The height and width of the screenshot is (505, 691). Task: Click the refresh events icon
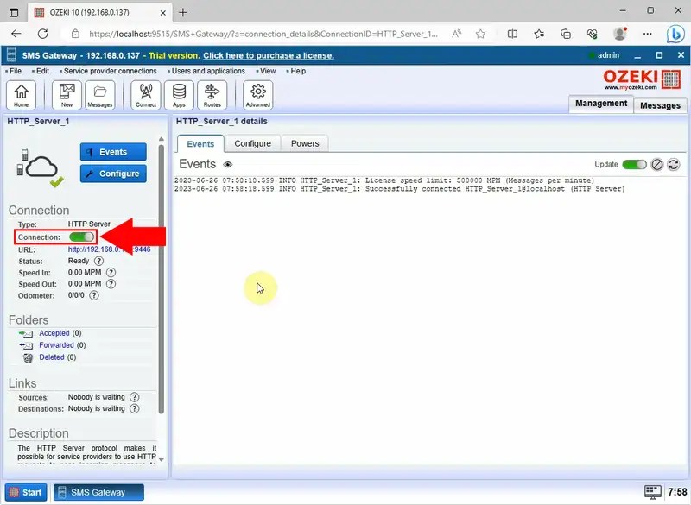[x=674, y=165]
